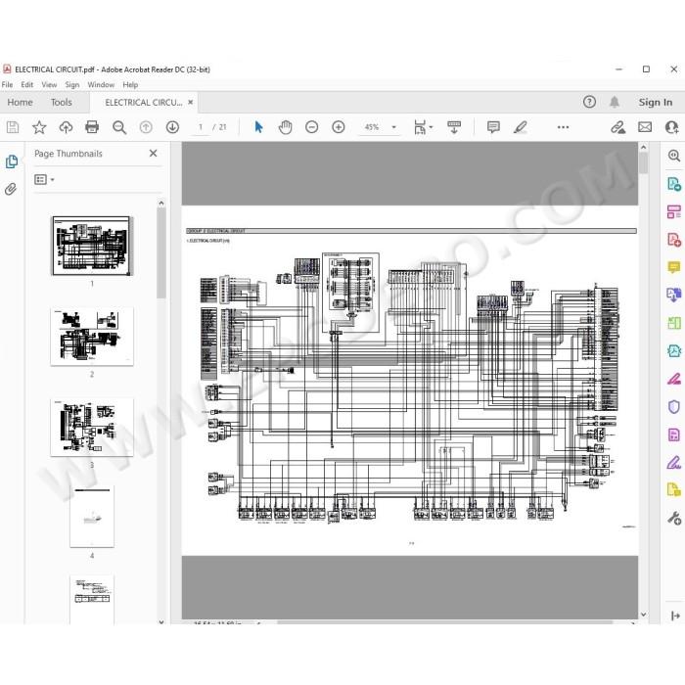Click the Print file toolbar icon

click(92, 127)
